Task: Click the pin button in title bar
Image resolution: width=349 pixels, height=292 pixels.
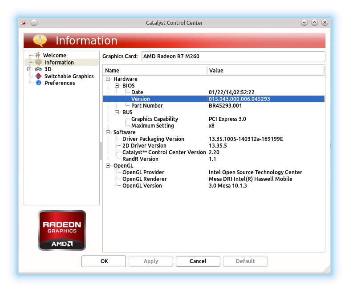Action: [34, 22]
